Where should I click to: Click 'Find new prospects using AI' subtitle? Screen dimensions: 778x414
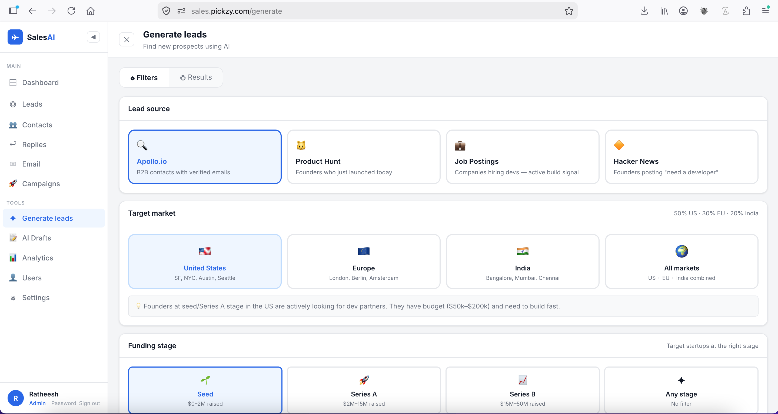click(186, 46)
